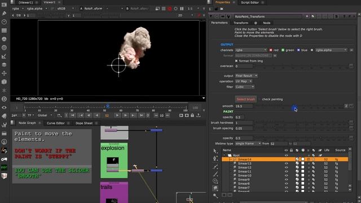361x203 pixels.
Task: Open the Script Editor tab
Action: [250, 2]
